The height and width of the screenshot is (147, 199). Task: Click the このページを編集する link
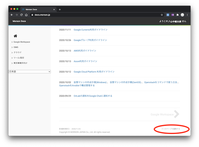point(171,129)
